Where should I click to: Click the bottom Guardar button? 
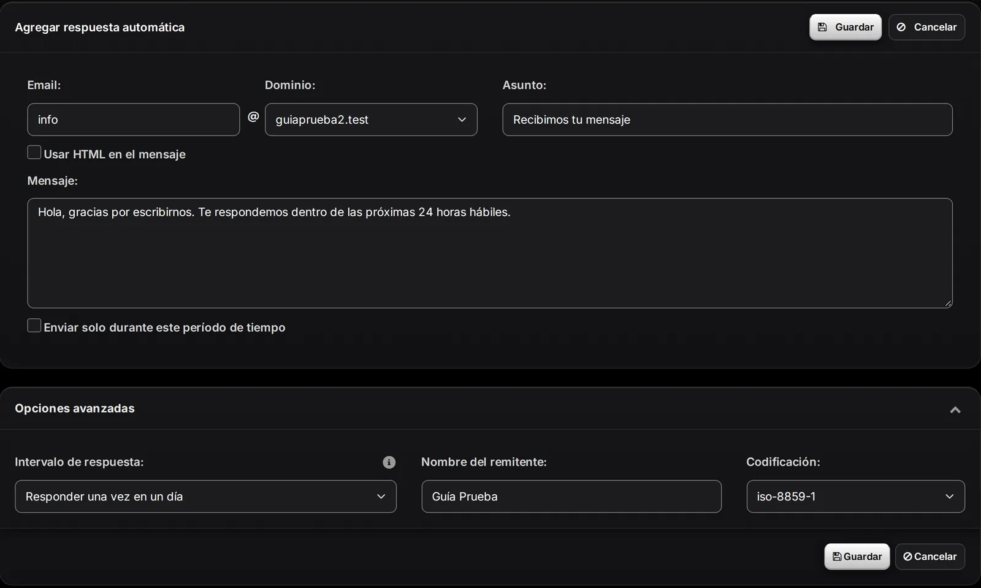tap(857, 557)
